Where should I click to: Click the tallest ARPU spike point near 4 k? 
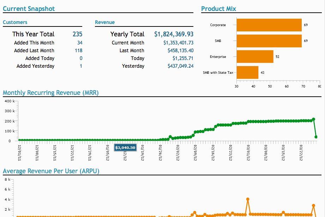coord(248,199)
